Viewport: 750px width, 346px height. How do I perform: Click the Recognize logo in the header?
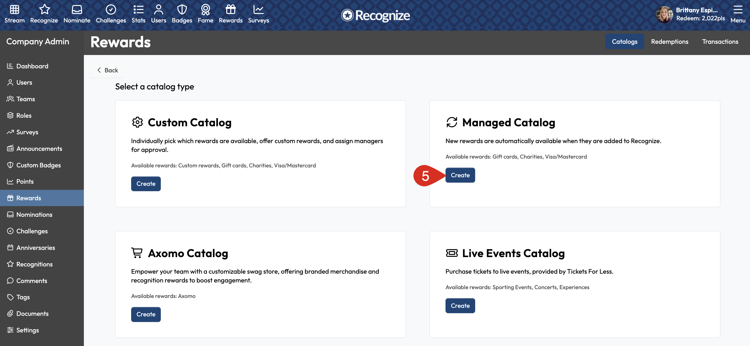pyautogui.click(x=376, y=15)
